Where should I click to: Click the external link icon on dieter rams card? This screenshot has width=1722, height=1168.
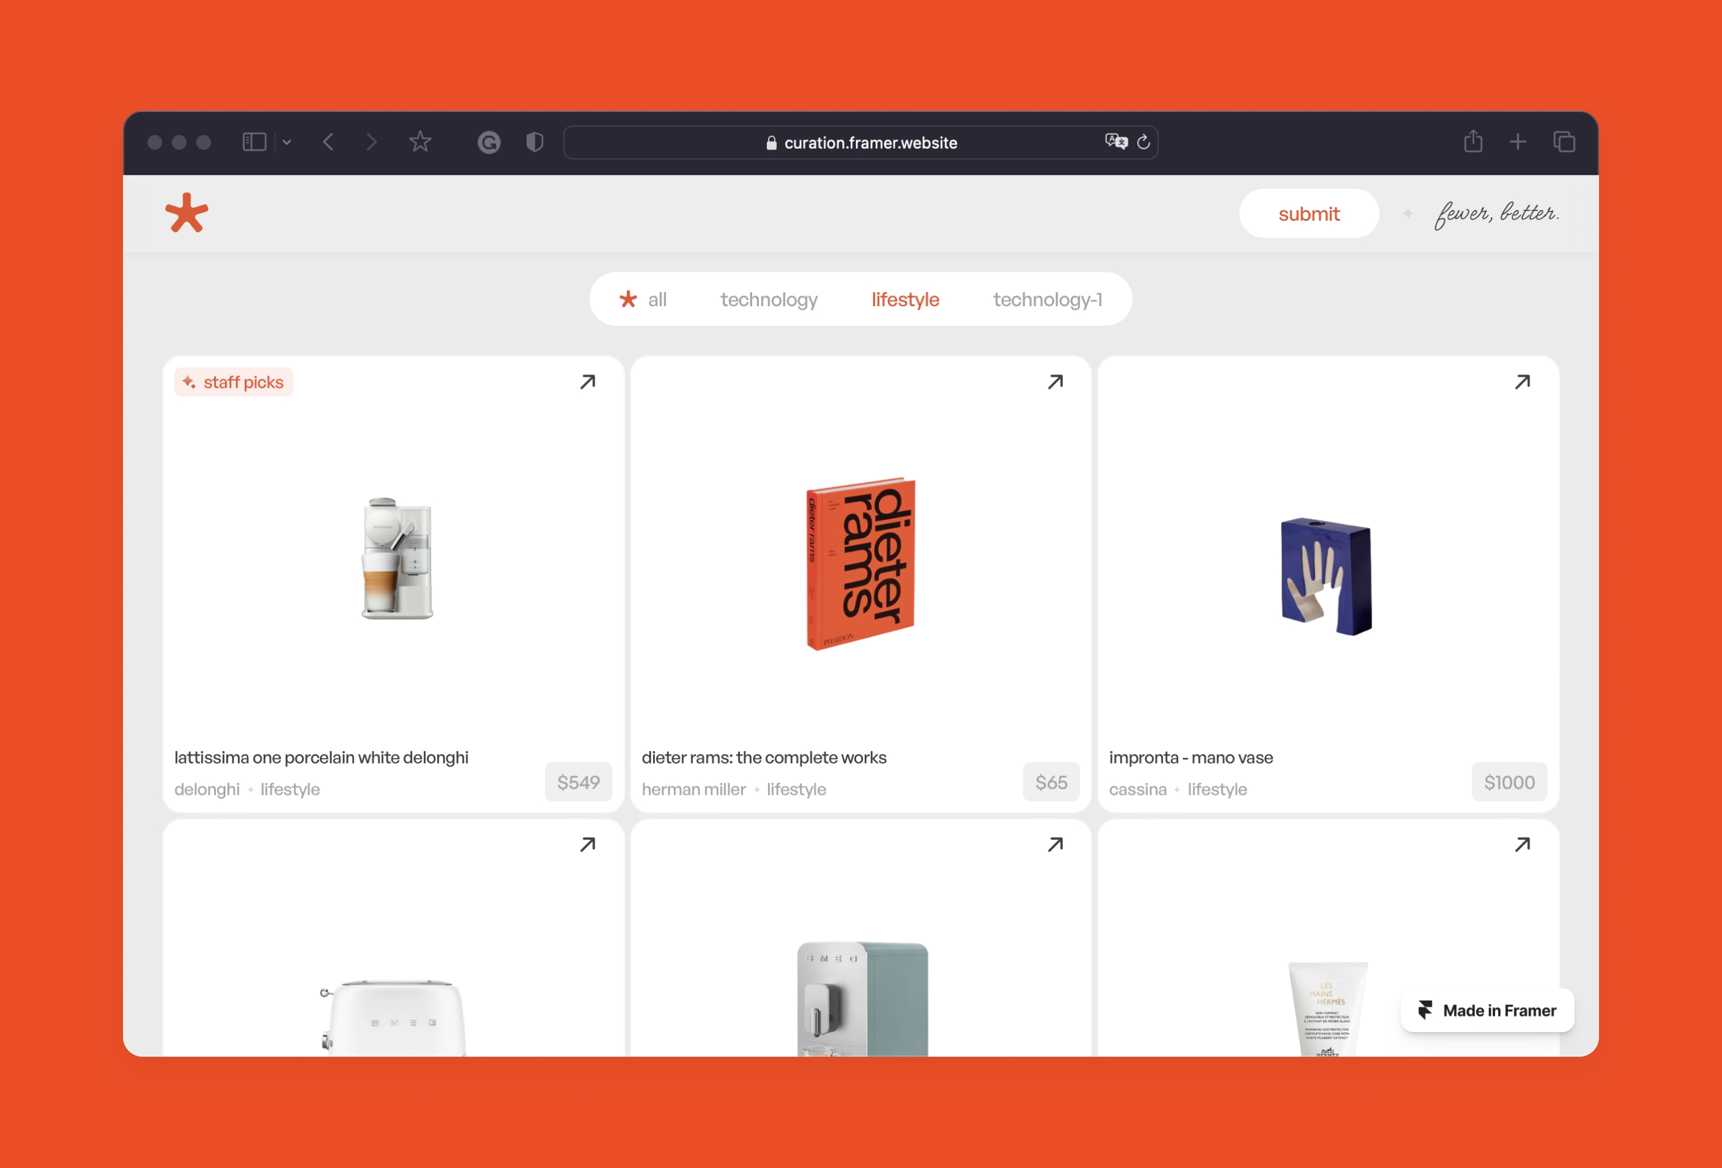pos(1056,382)
